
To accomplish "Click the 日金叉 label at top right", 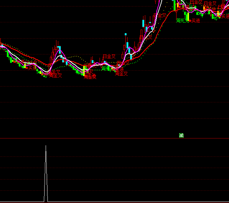I will [x=210, y=4].
